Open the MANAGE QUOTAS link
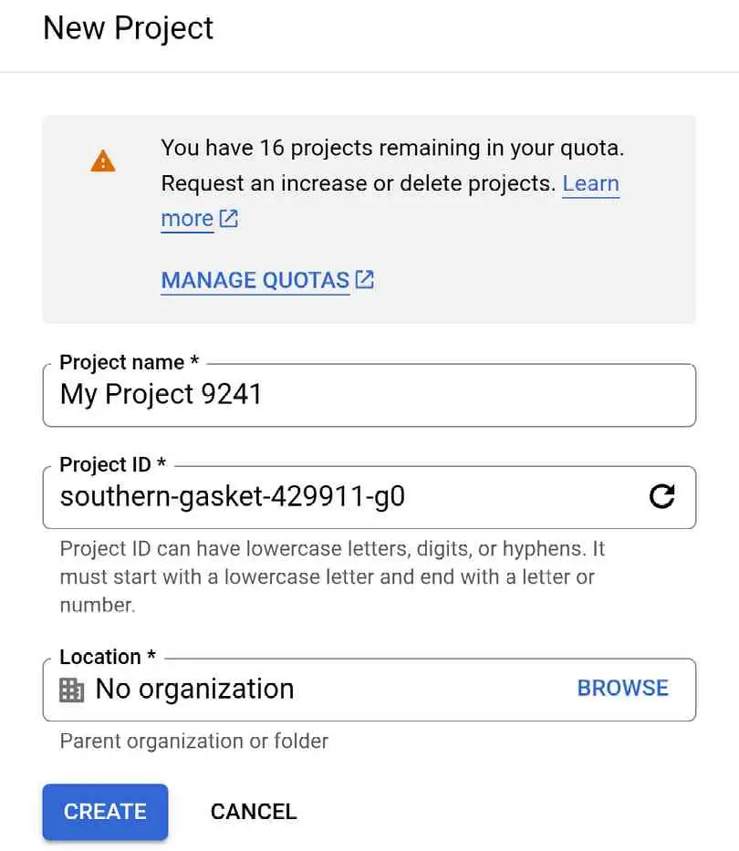This screenshot has width=739, height=851. [255, 280]
